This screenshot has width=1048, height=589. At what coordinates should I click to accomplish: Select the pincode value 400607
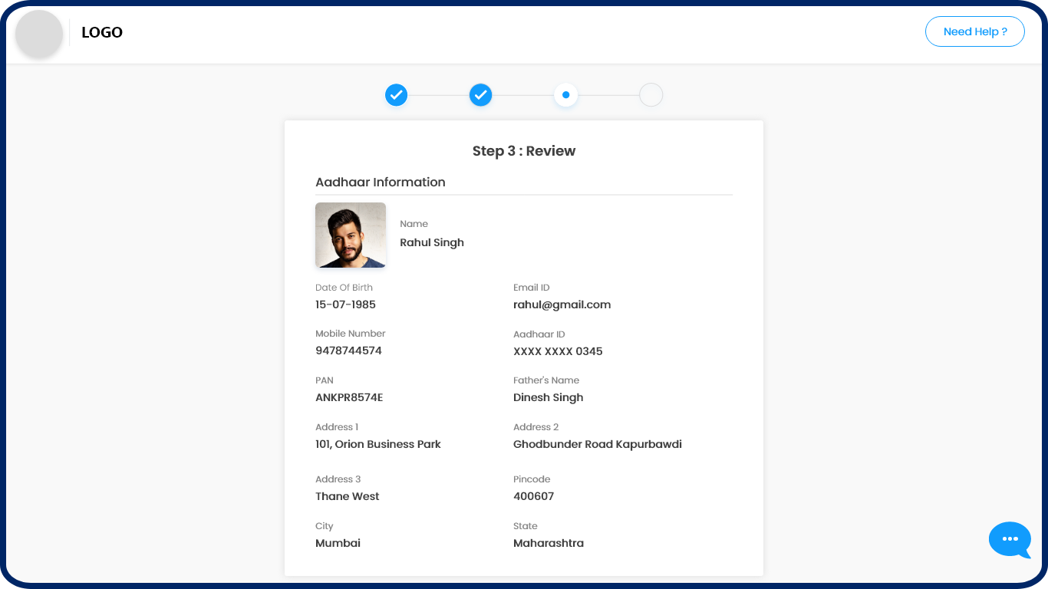(533, 496)
